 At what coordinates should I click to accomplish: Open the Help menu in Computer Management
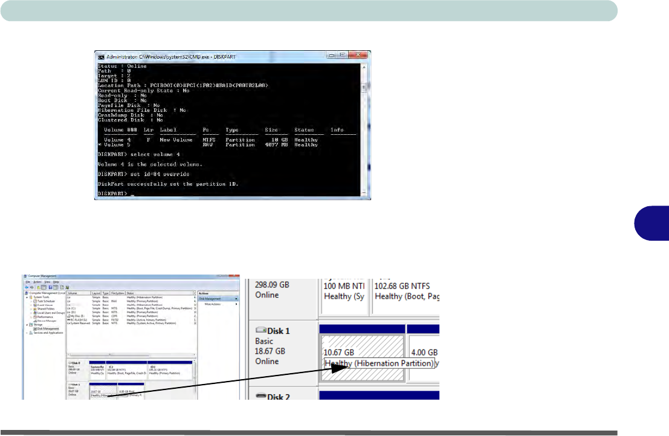56,282
